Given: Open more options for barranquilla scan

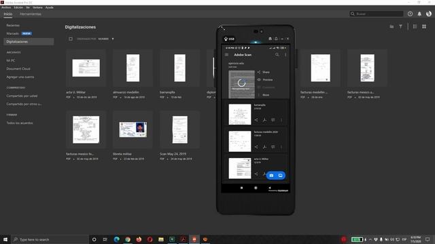Looking at the screenshot, I should click(x=281, y=120).
